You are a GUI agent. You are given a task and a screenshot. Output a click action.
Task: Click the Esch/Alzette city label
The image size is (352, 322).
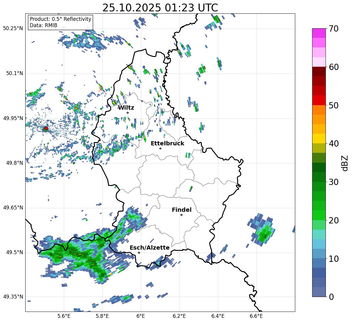[150, 248]
